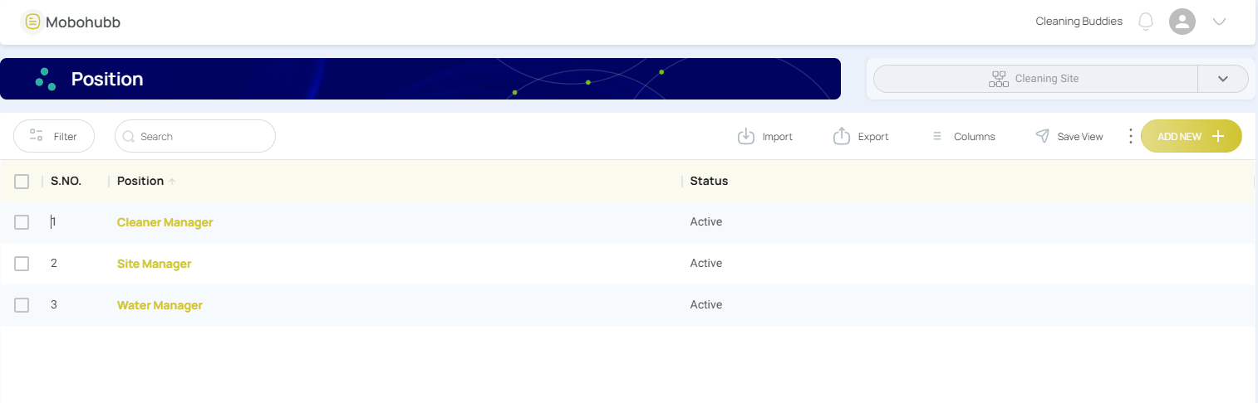The image size is (1258, 403).
Task: Click the Mobohubb logo icon
Action: click(32, 22)
